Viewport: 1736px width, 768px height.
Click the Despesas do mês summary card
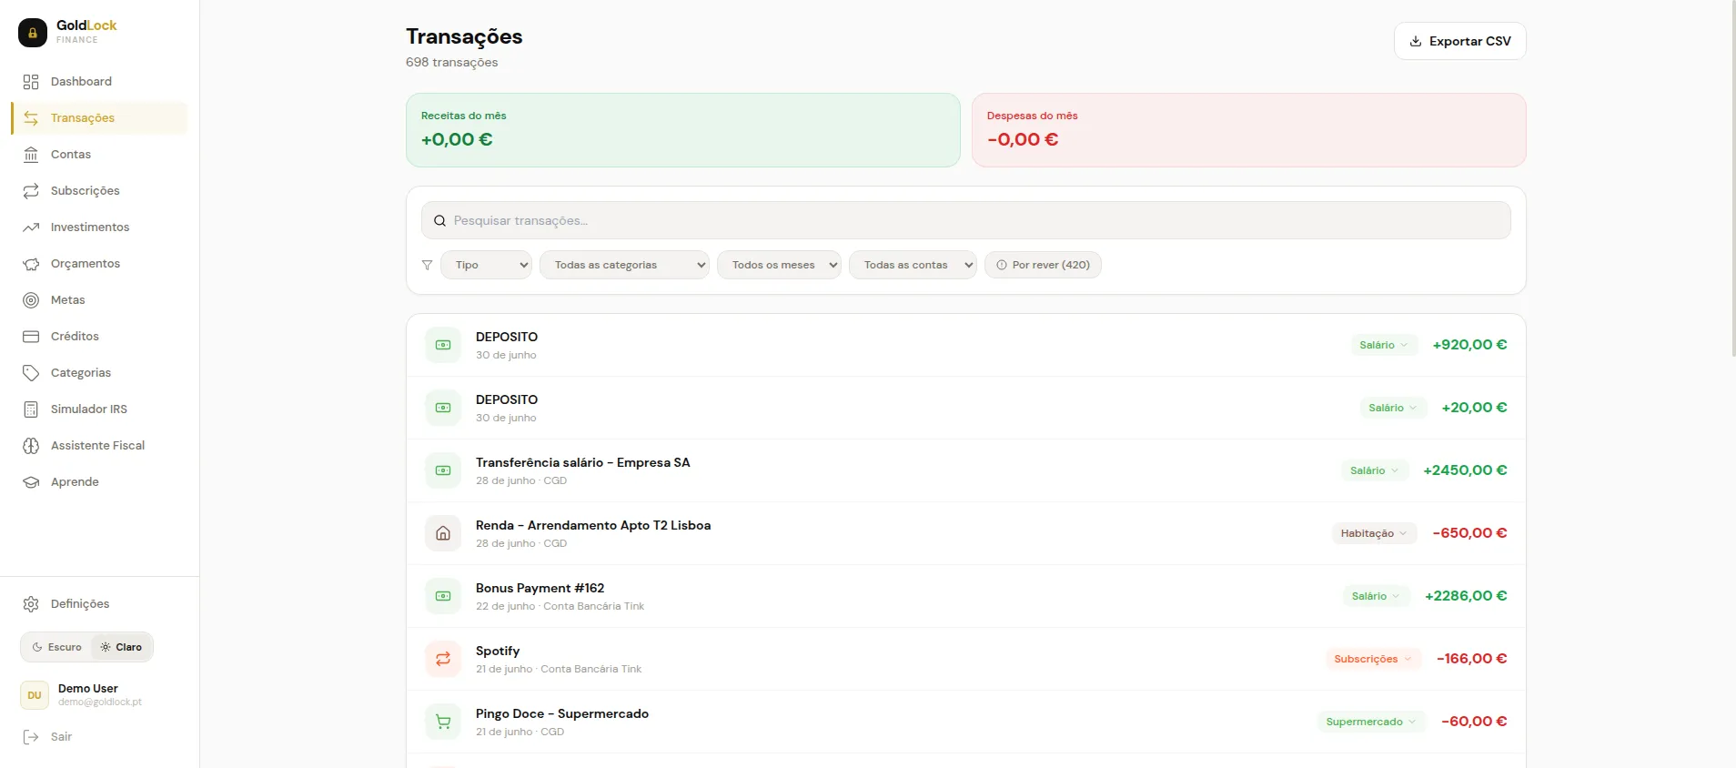pos(1249,130)
